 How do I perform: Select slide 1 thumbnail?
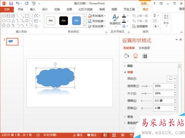tap(12, 42)
